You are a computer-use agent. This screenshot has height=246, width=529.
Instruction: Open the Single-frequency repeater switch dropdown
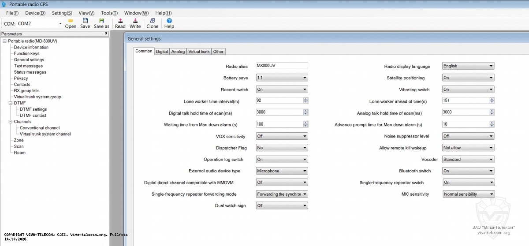(469, 183)
